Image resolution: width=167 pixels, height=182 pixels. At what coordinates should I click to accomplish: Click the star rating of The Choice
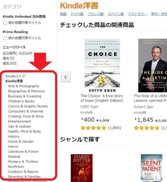click(x=93, y=128)
